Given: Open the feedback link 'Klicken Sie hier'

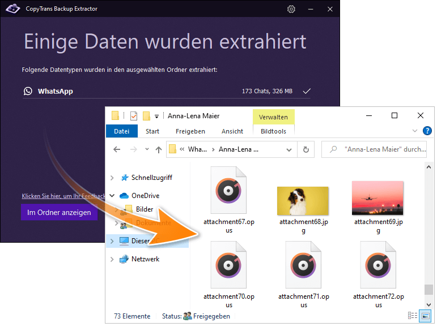Looking at the screenshot, I should 63,196.
